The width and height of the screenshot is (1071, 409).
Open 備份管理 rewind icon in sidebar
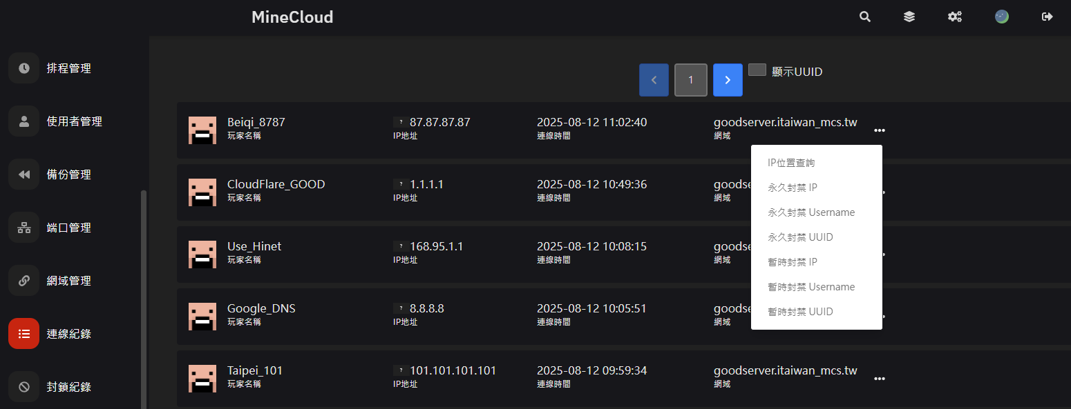(x=24, y=174)
